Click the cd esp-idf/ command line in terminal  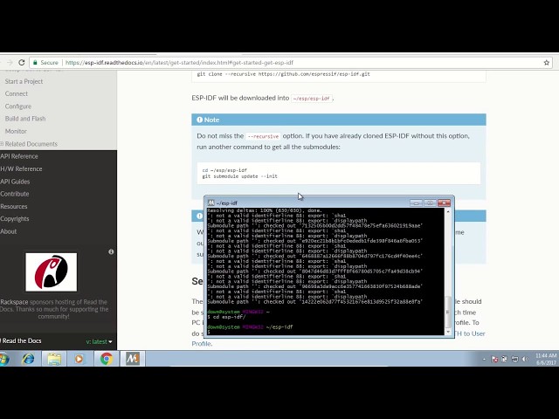pyautogui.click(x=226, y=317)
